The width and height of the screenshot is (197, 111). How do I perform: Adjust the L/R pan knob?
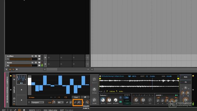(x=186, y=88)
